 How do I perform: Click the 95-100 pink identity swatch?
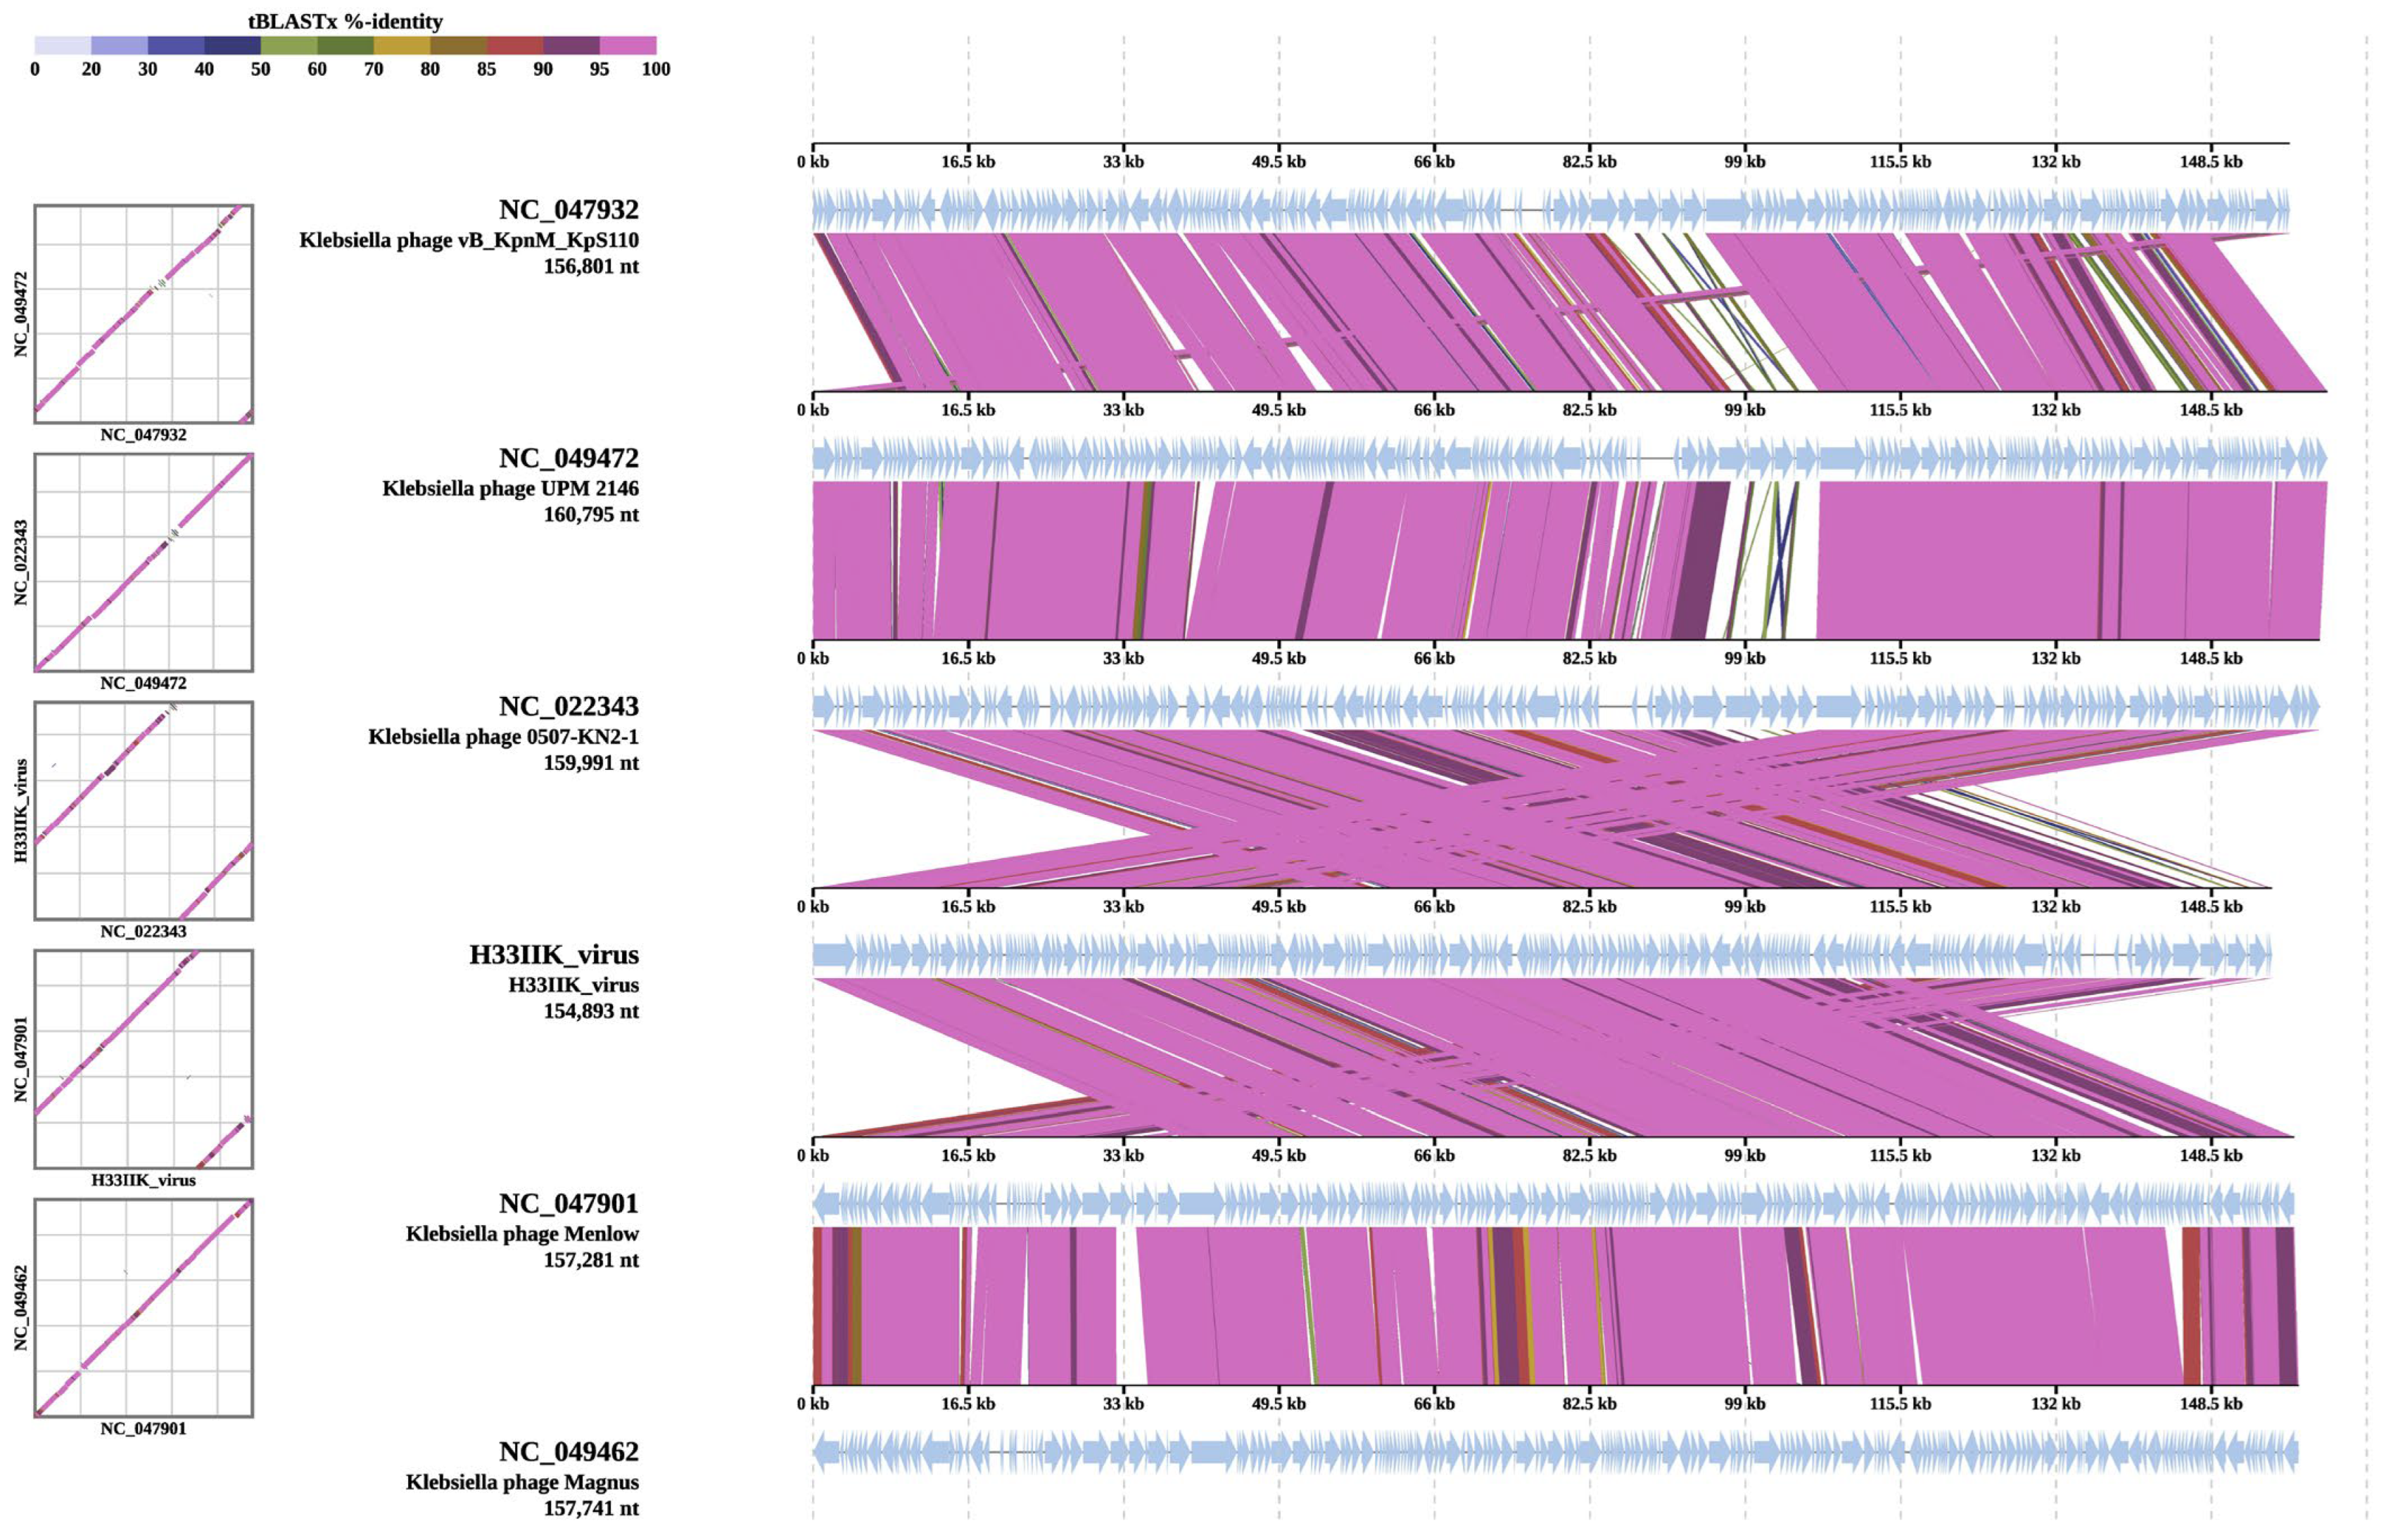pos(627,45)
